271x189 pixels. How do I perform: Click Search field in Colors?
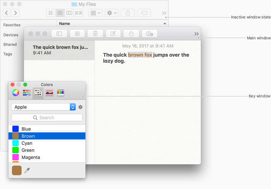click(x=47, y=118)
